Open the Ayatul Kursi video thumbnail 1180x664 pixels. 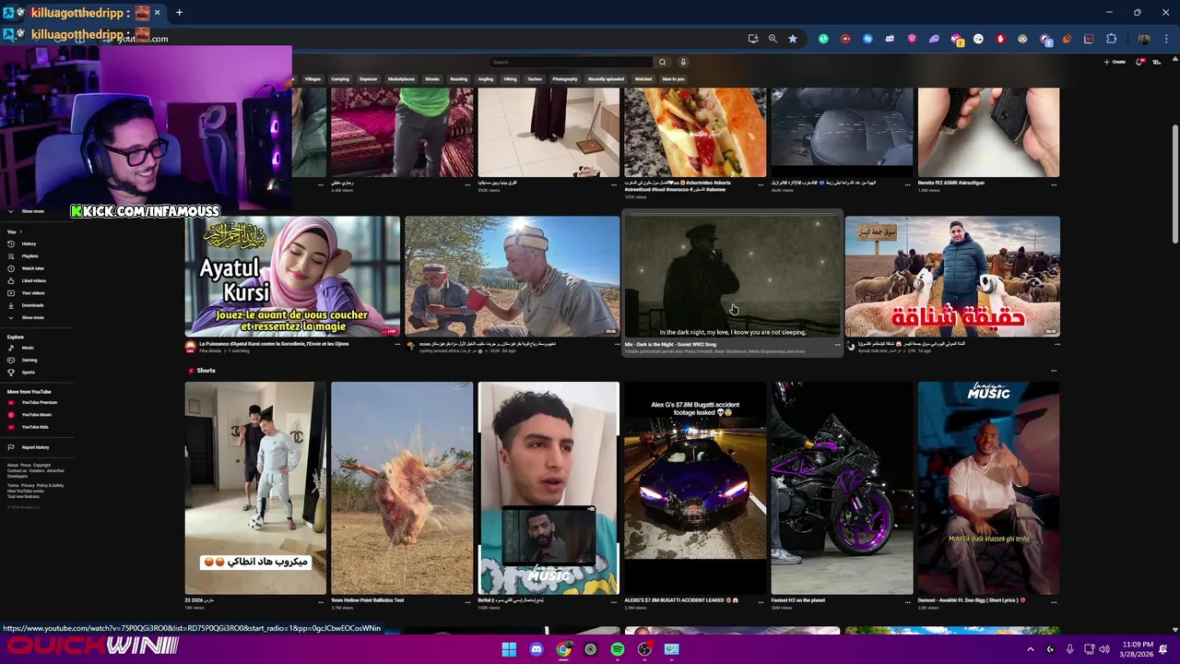292,277
